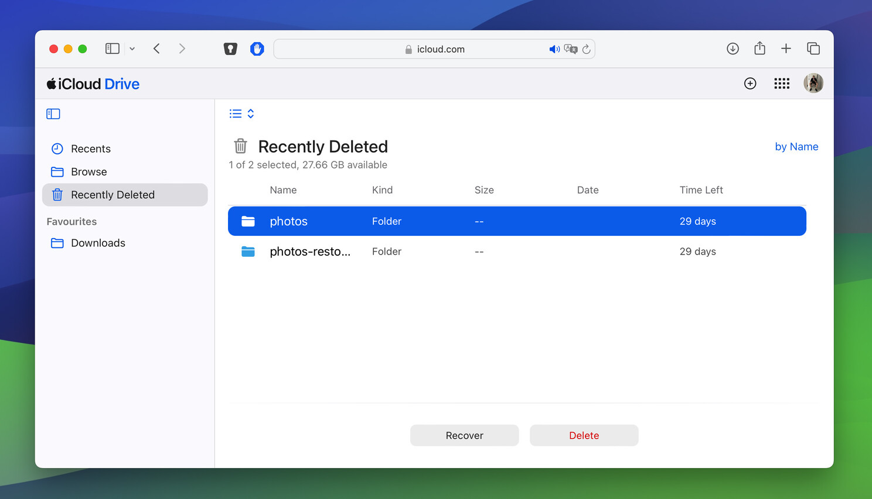
Task: Click the translate page icon
Action: pyautogui.click(x=571, y=49)
